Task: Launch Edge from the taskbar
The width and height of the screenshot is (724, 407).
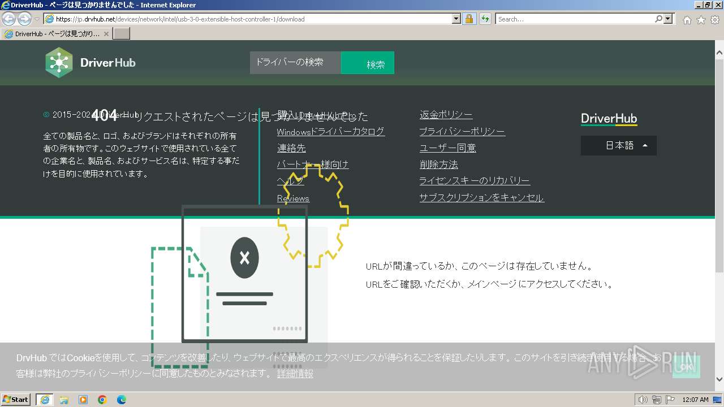Action: point(121,400)
